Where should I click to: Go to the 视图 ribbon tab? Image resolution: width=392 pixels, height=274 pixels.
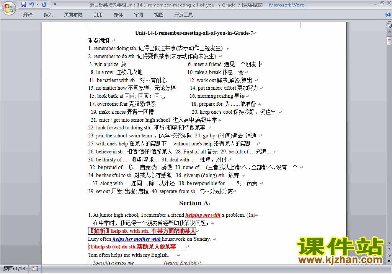pos(159,15)
